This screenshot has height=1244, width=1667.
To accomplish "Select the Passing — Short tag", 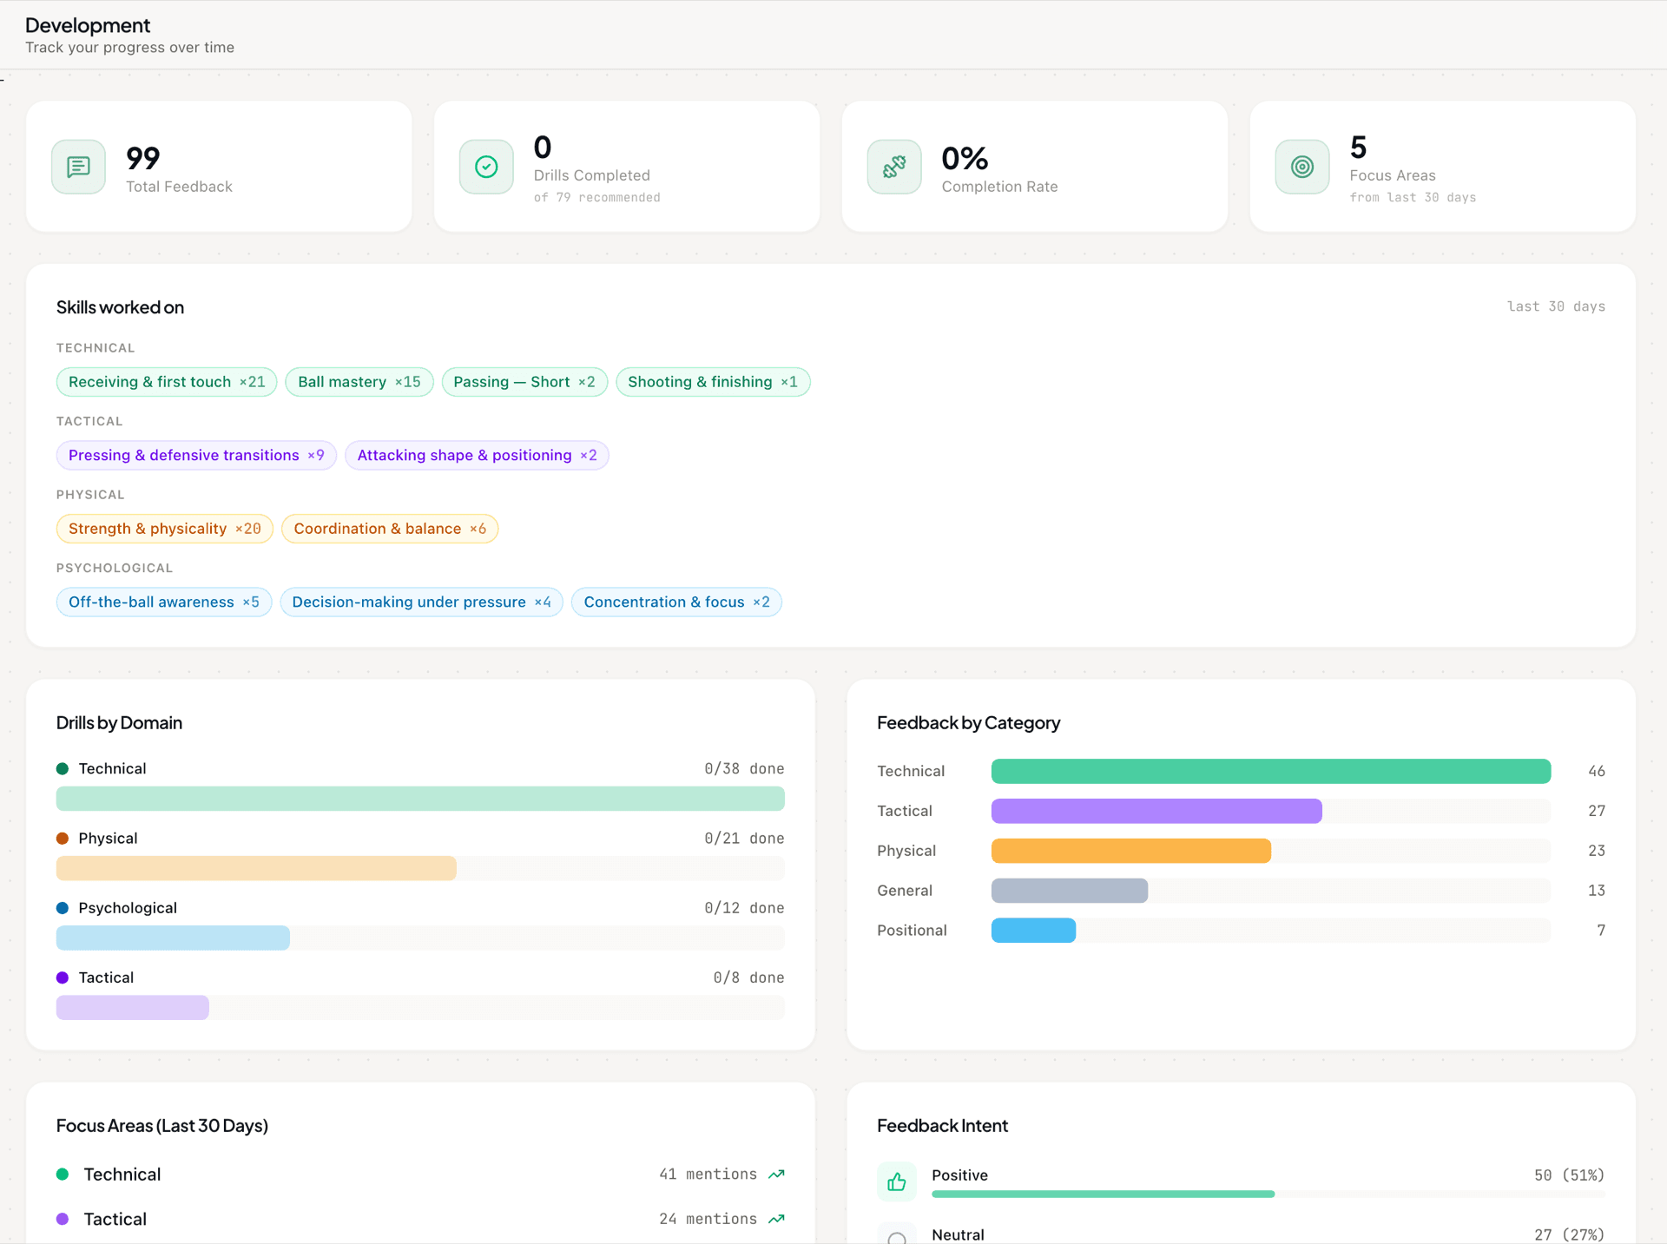I will point(524,382).
